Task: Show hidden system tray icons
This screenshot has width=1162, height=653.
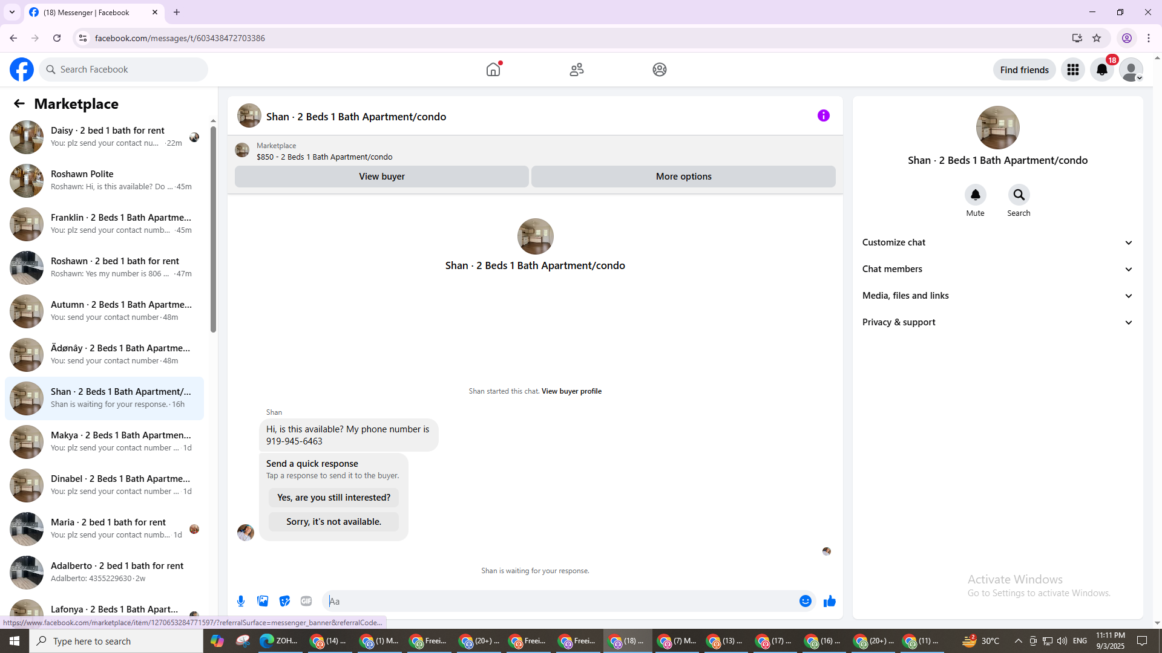Action: [x=1018, y=641]
